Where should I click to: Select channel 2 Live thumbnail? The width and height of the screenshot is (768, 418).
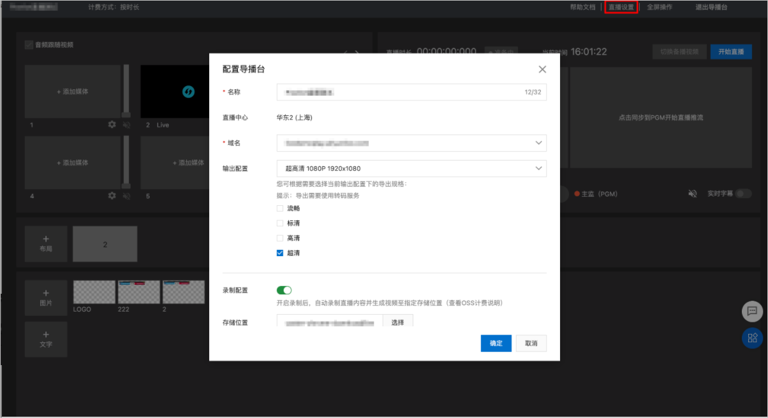[175, 92]
